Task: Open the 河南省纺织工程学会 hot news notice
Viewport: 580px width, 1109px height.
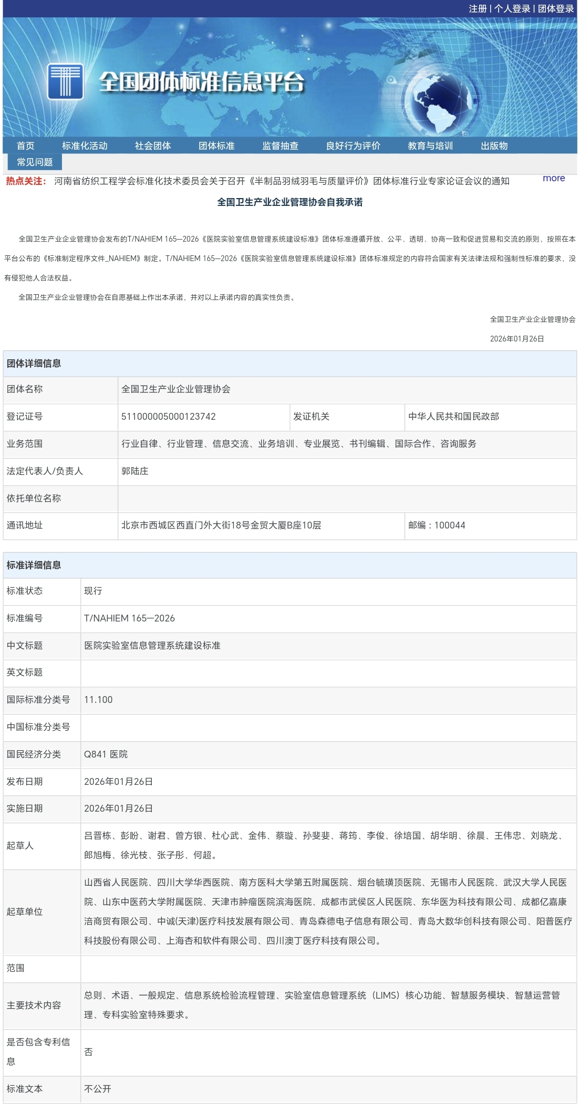Action: [x=282, y=181]
